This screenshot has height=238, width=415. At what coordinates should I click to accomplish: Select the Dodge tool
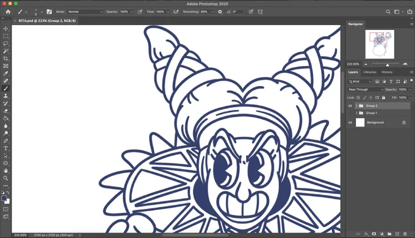[5, 134]
